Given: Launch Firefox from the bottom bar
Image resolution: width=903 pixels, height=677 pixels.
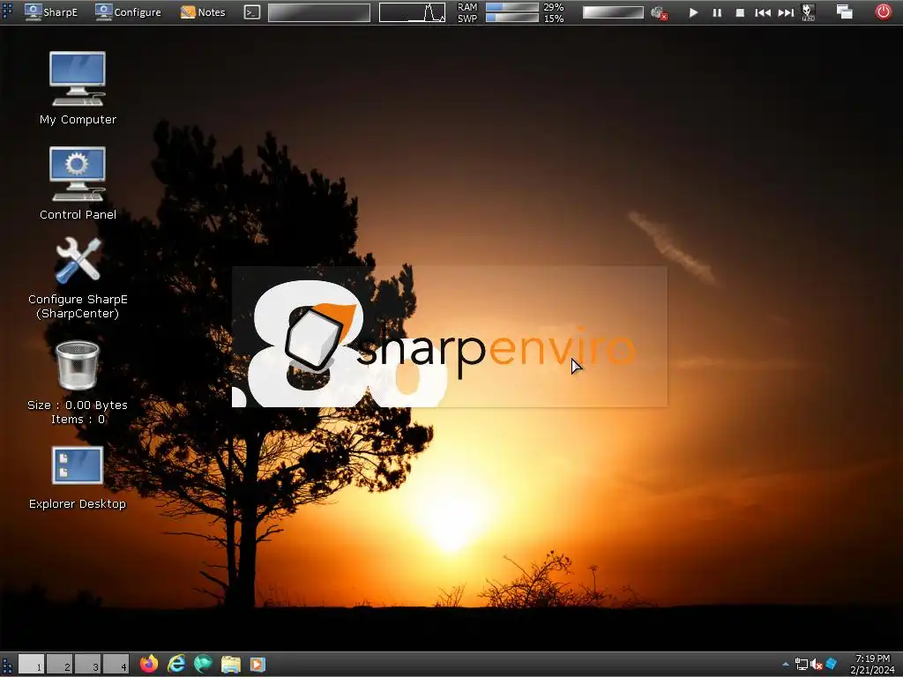Looking at the screenshot, I should pyautogui.click(x=149, y=665).
